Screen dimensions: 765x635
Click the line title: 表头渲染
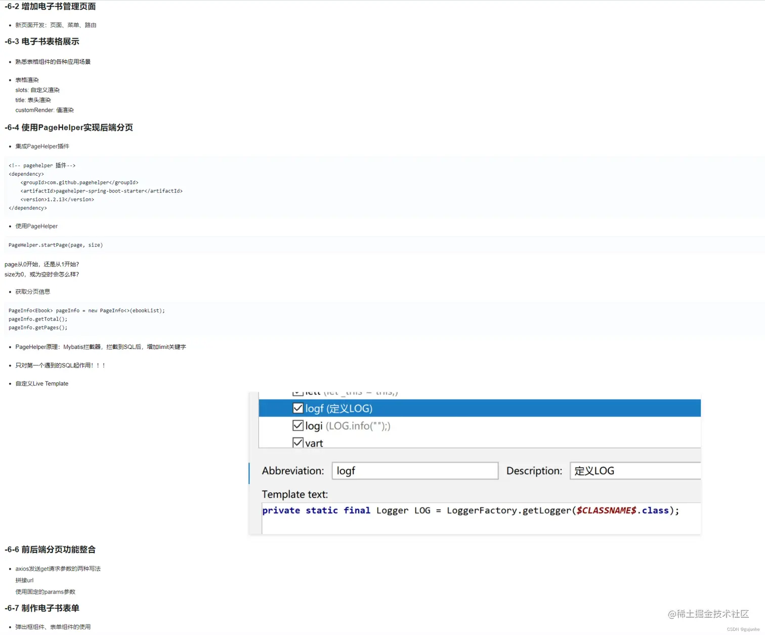click(x=33, y=100)
